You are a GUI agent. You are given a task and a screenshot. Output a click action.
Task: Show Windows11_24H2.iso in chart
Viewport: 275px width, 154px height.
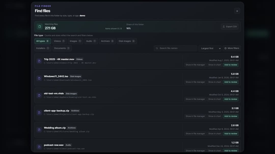click(214, 82)
